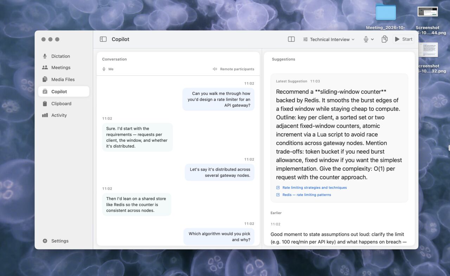
Task: Select Copilot in the sidebar
Action: tap(64, 92)
